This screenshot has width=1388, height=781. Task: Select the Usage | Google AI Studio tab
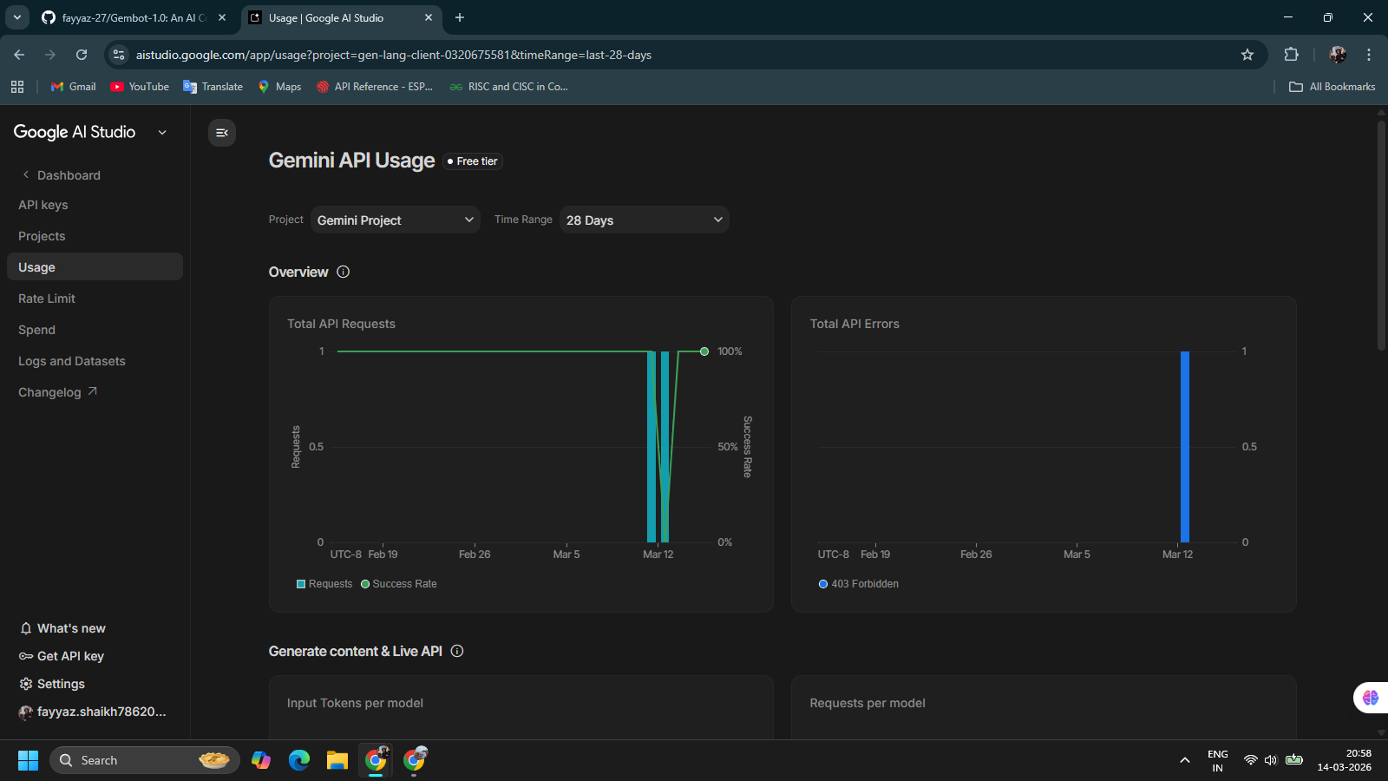(x=340, y=17)
